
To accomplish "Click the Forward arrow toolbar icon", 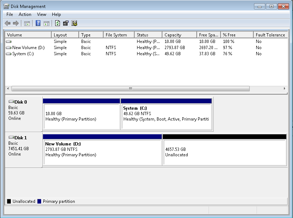I will tap(16, 23).
